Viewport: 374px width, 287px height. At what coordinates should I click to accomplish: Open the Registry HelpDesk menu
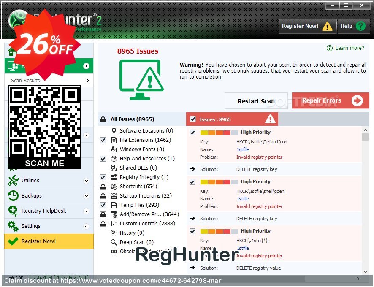(x=49, y=211)
